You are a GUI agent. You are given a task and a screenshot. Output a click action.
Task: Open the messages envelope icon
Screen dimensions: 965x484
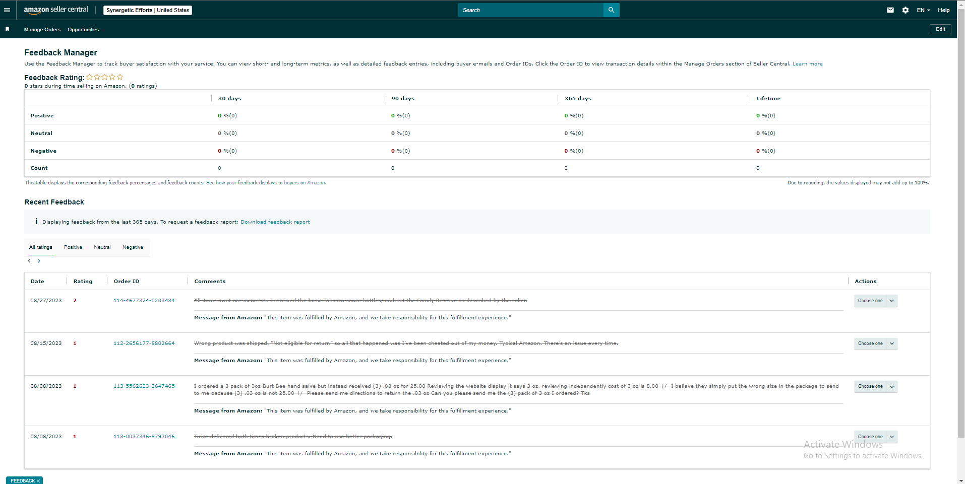pyautogui.click(x=890, y=10)
